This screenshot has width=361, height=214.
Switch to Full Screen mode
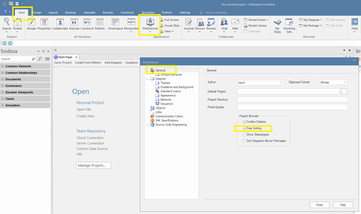pos(170,20)
